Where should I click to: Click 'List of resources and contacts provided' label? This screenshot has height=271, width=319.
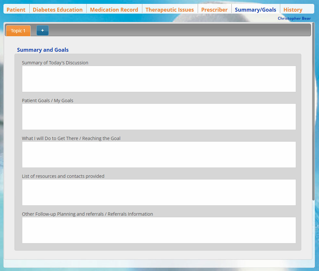63,176
